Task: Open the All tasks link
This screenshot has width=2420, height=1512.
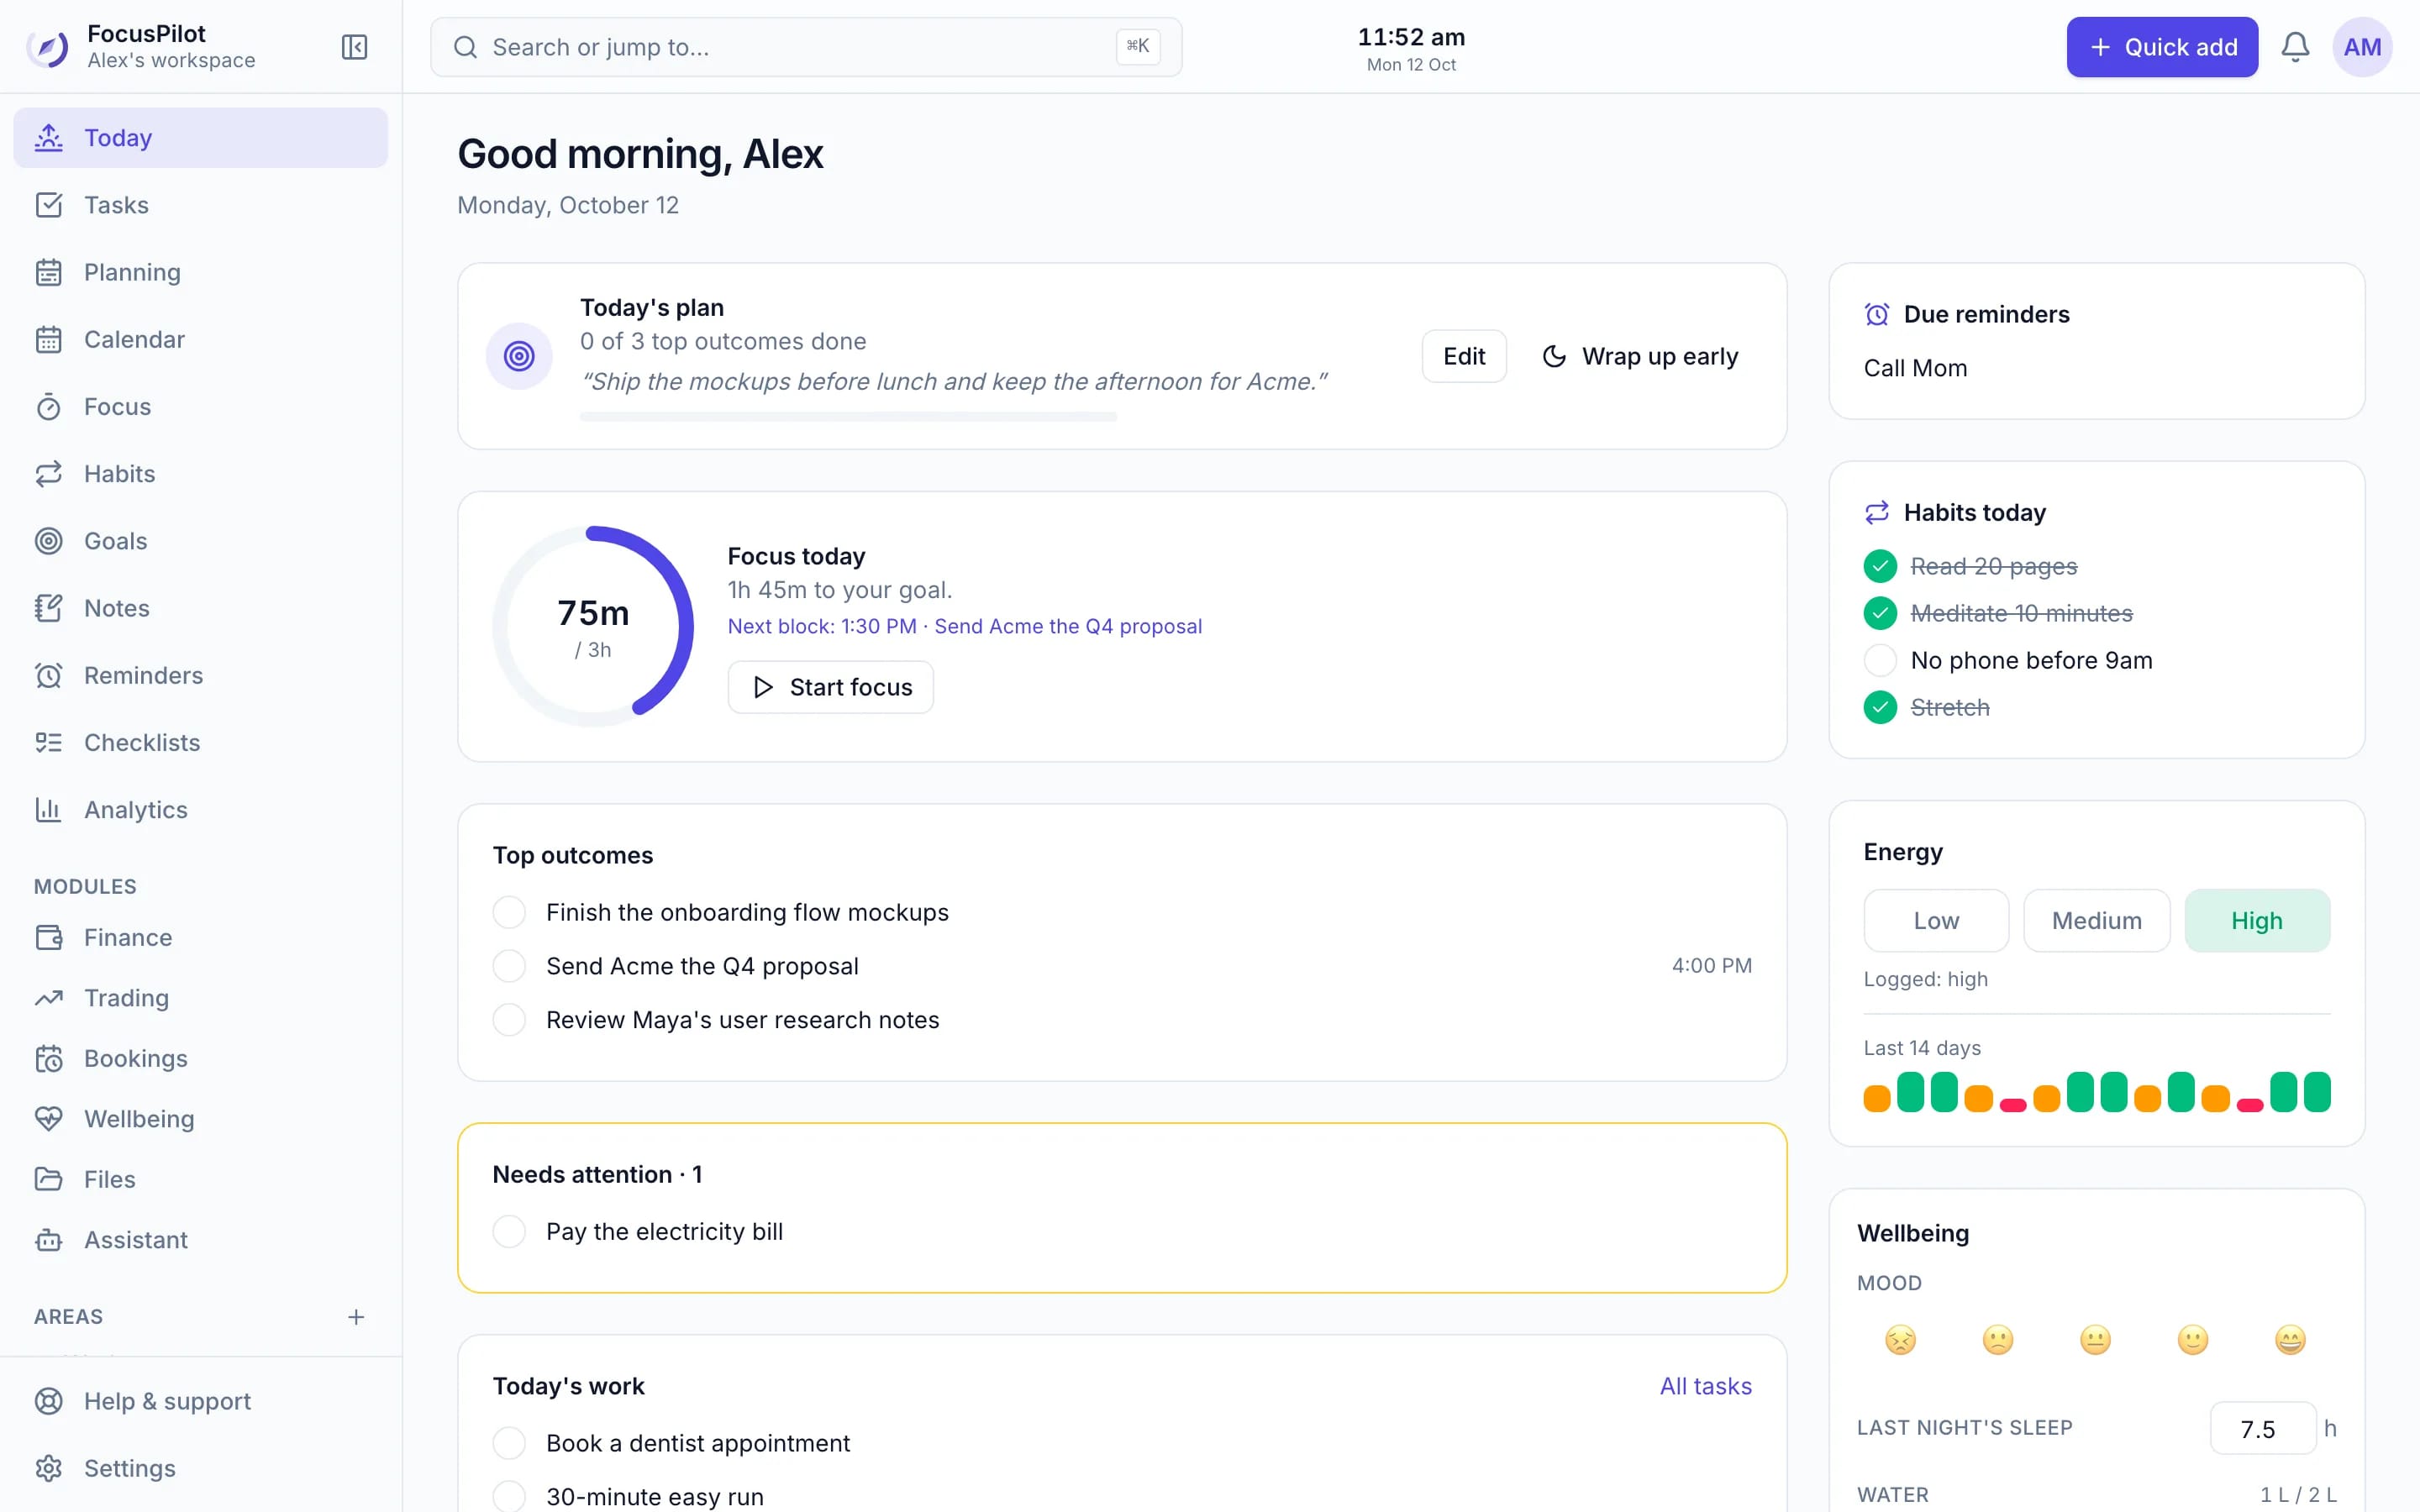Action: [x=1706, y=1386]
